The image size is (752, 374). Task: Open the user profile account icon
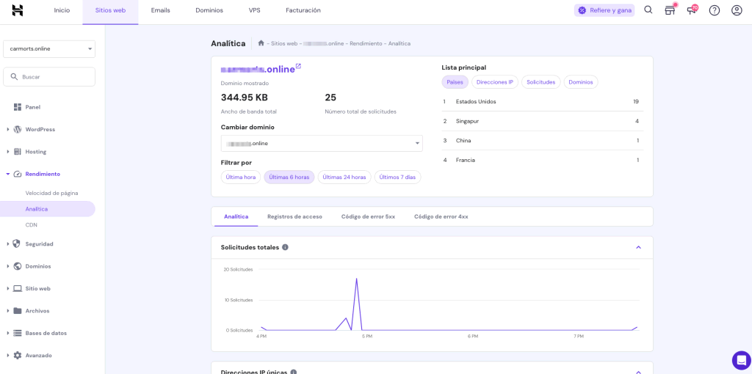(x=737, y=10)
